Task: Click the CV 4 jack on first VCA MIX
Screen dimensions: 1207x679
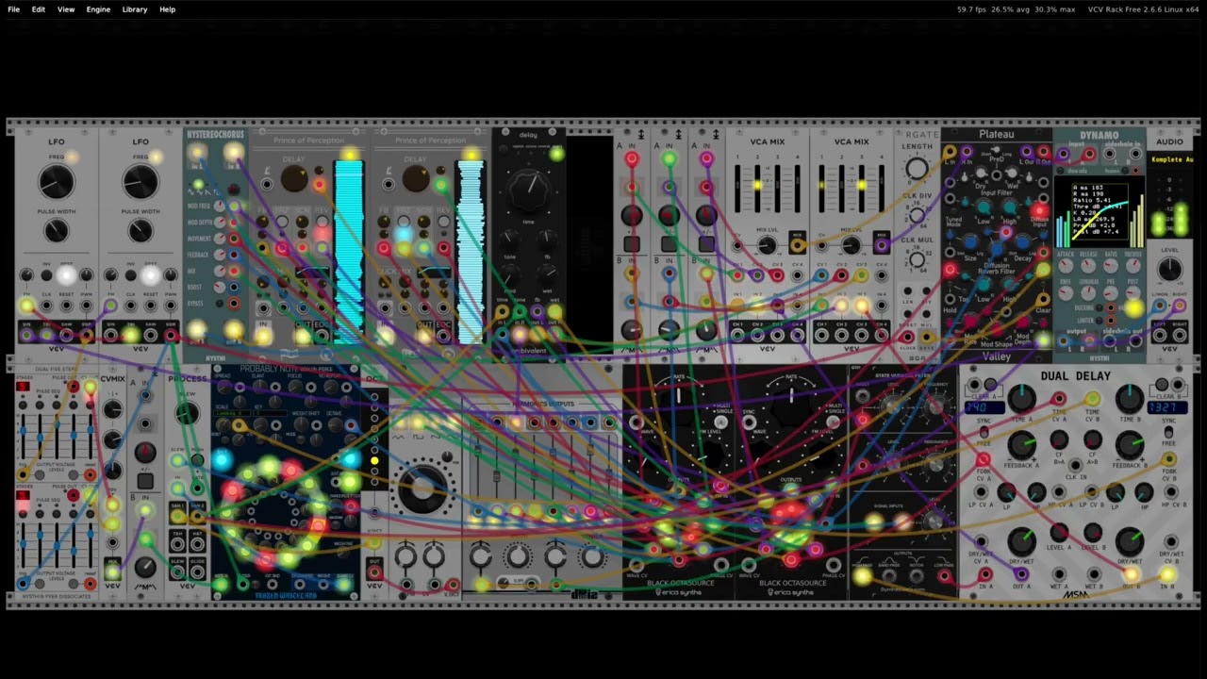Action: tap(798, 275)
